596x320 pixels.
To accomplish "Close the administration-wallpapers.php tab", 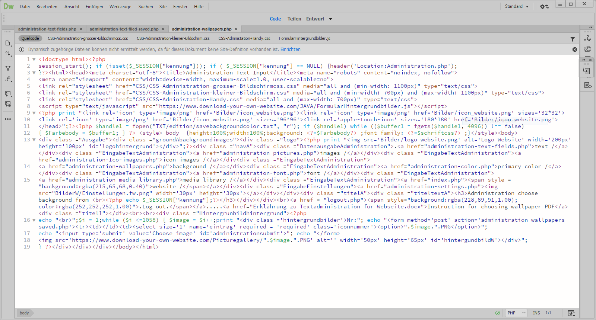I will (x=236, y=29).
